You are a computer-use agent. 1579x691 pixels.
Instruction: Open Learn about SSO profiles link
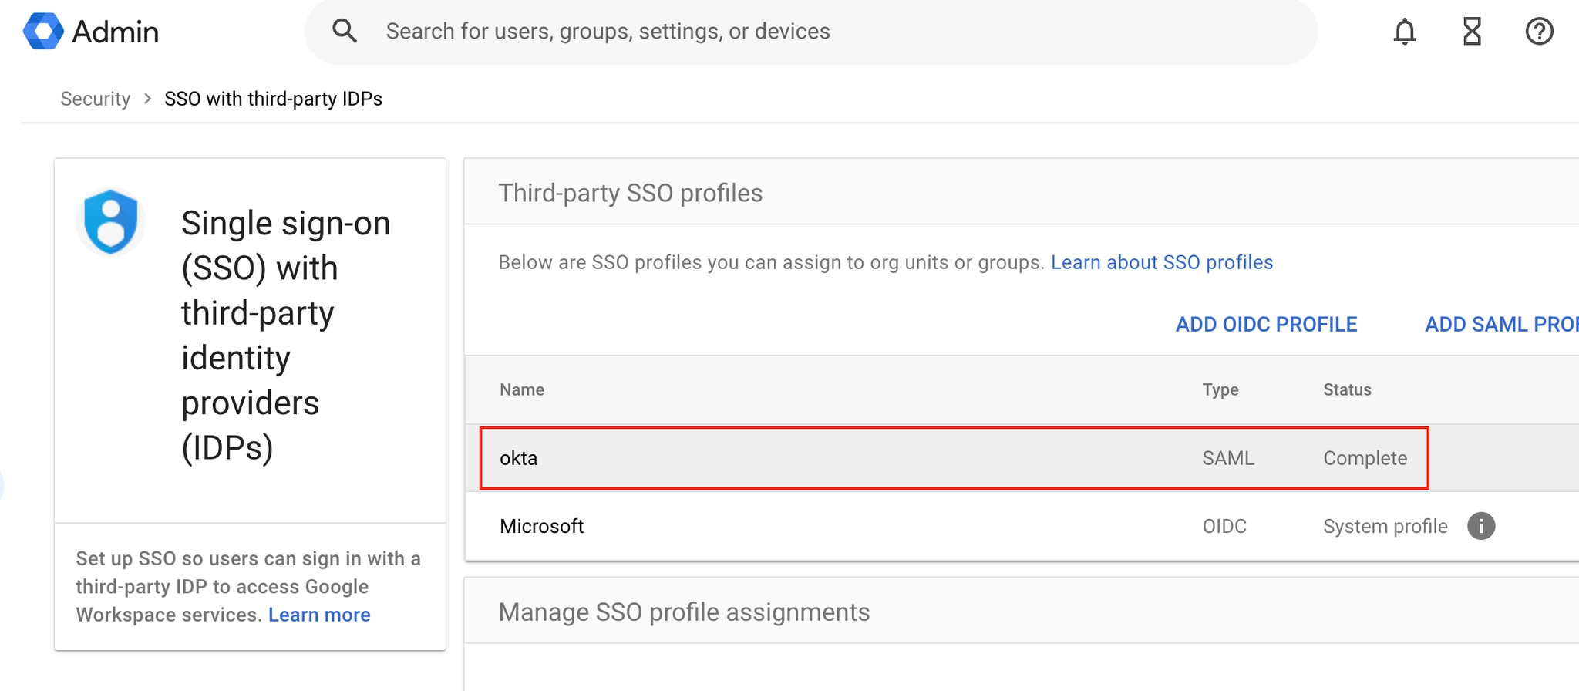tap(1161, 262)
